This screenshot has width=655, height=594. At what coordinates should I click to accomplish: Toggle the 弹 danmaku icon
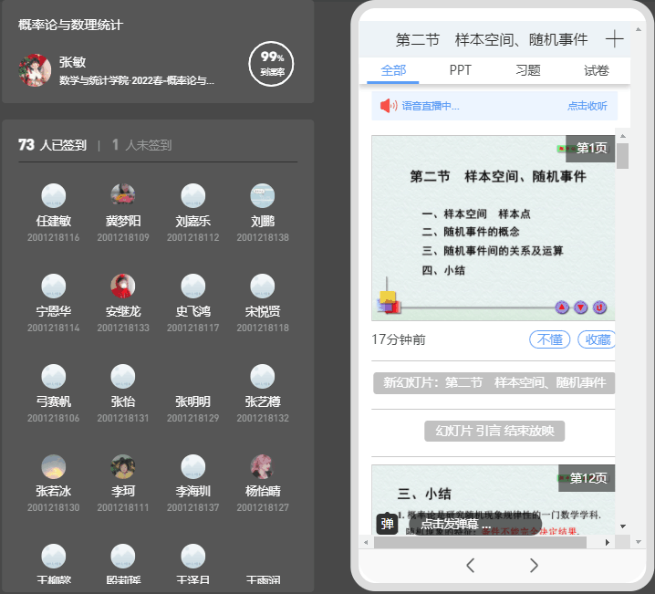[x=388, y=524]
